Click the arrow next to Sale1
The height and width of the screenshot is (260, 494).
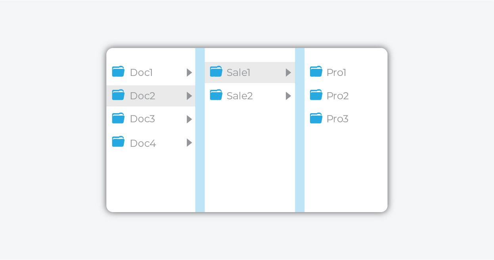coord(289,72)
